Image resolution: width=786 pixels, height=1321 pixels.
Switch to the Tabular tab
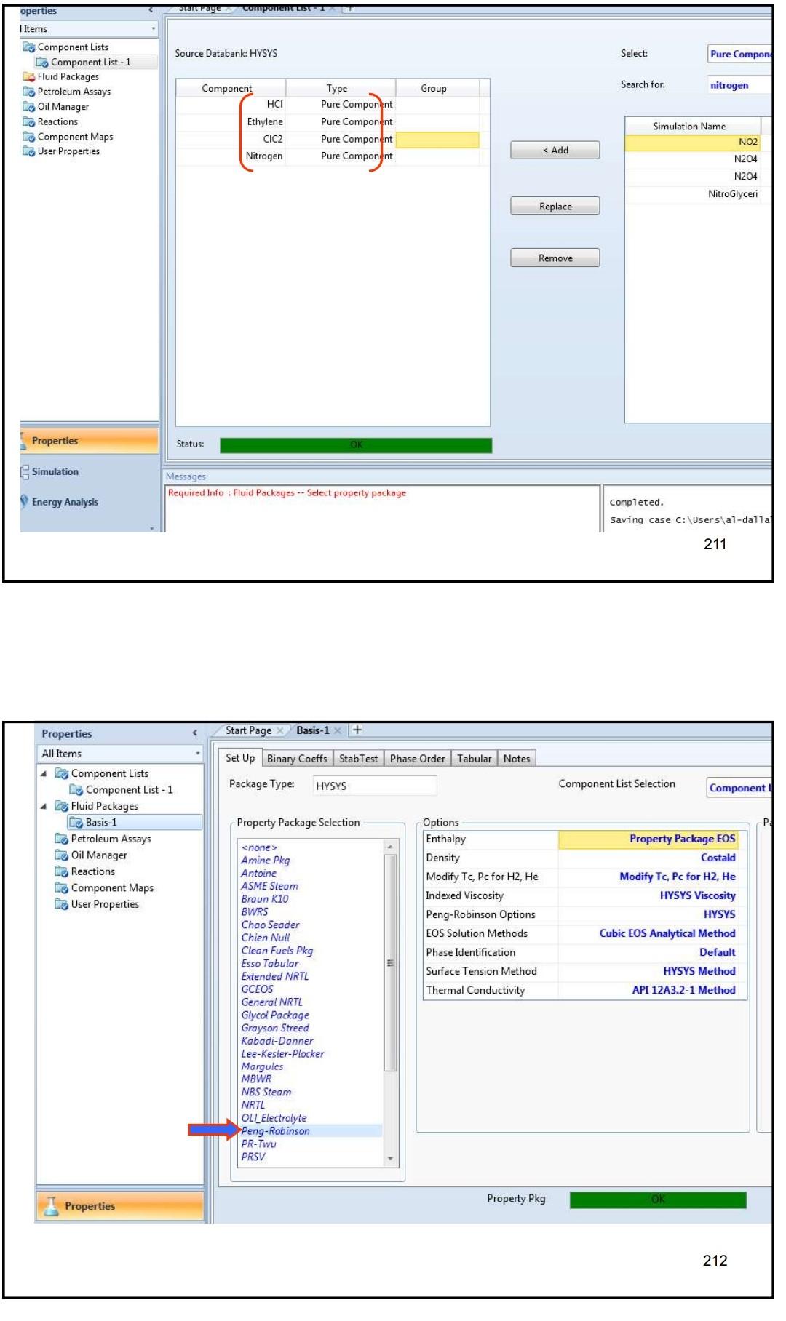point(474,759)
